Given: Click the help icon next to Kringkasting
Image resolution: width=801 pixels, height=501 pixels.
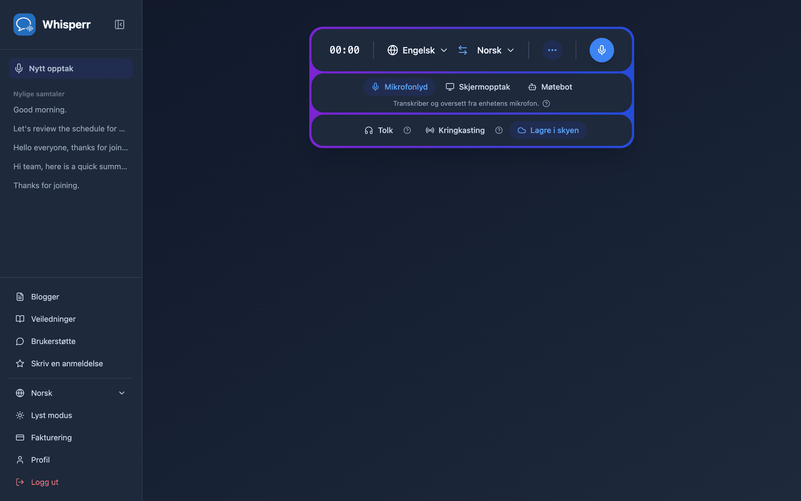Looking at the screenshot, I should click(x=499, y=130).
